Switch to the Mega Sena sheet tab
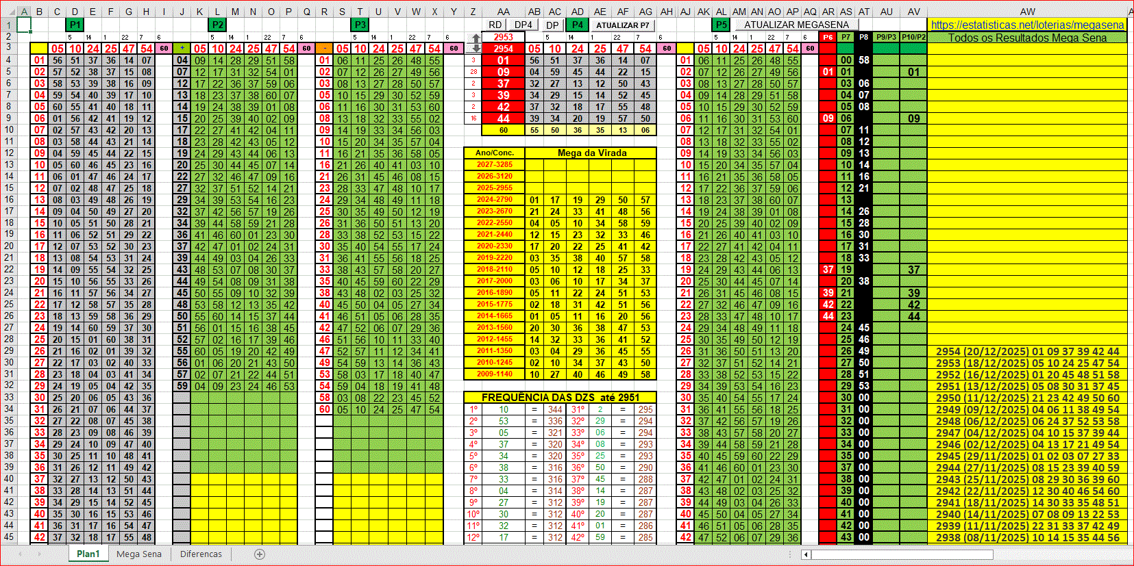Viewport: 1134px width, 566px height. [x=139, y=554]
